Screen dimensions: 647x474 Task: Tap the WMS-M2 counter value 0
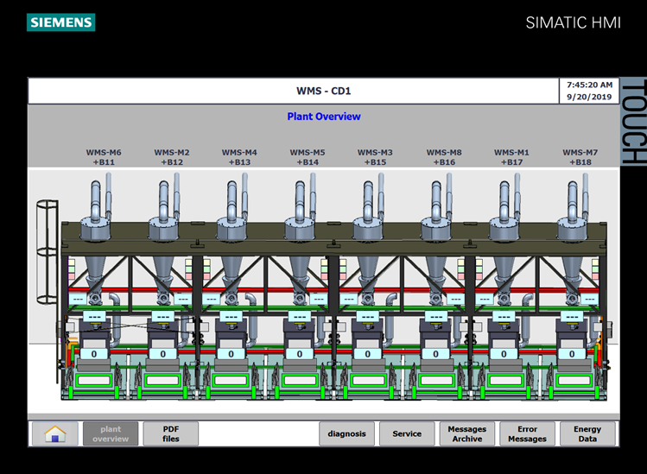coord(162,354)
